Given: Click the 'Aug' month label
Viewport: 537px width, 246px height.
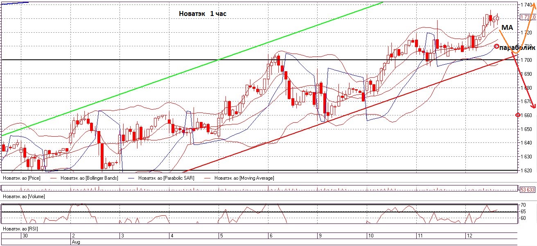Looking at the screenshot, I should click(x=75, y=242).
